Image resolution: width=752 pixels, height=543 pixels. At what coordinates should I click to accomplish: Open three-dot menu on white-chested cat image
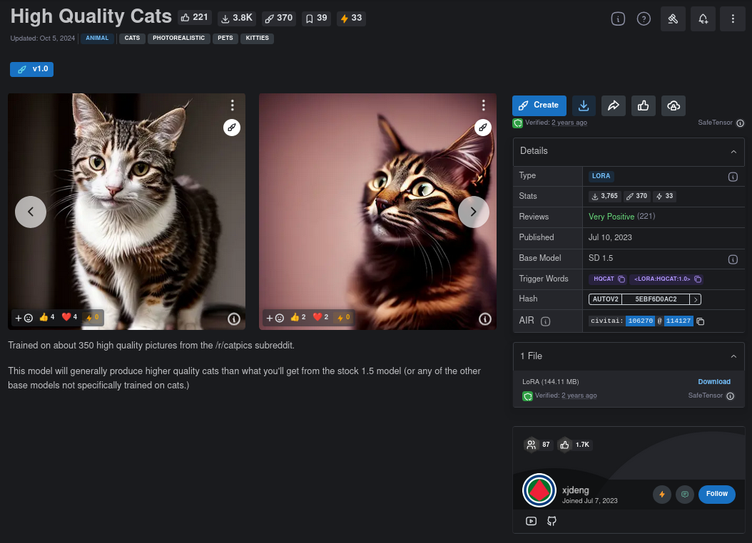coord(232,105)
